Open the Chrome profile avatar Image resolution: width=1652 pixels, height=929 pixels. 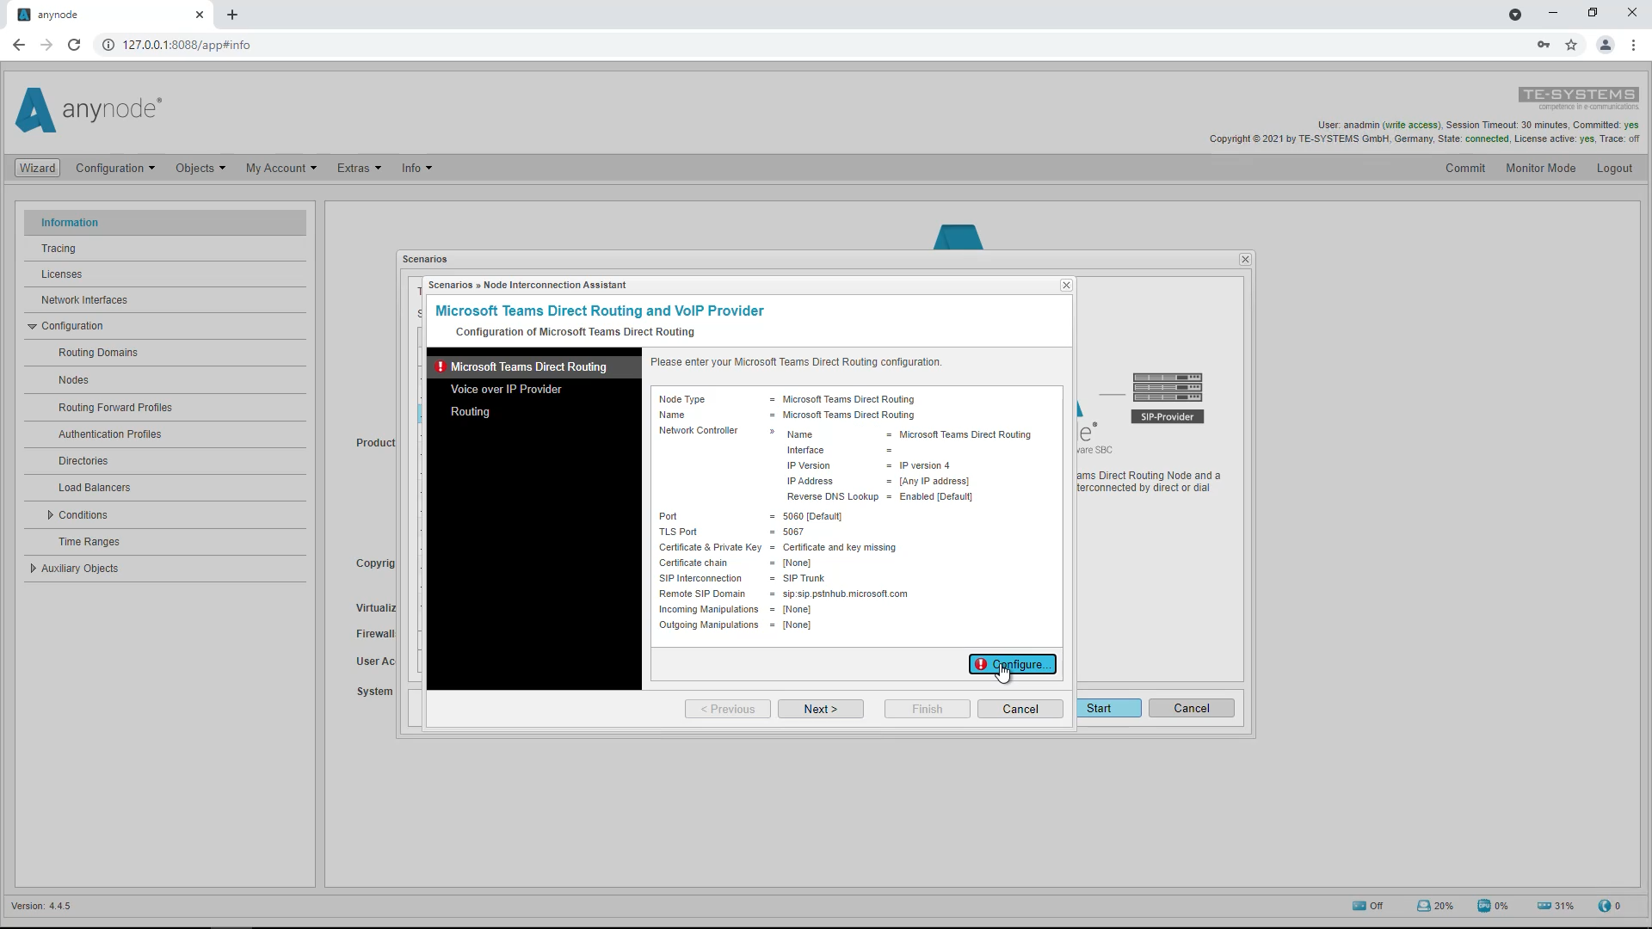(x=1605, y=45)
